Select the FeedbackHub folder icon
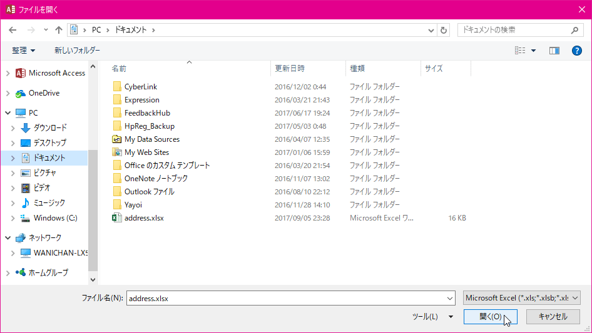The width and height of the screenshot is (592, 333). pyautogui.click(x=117, y=112)
